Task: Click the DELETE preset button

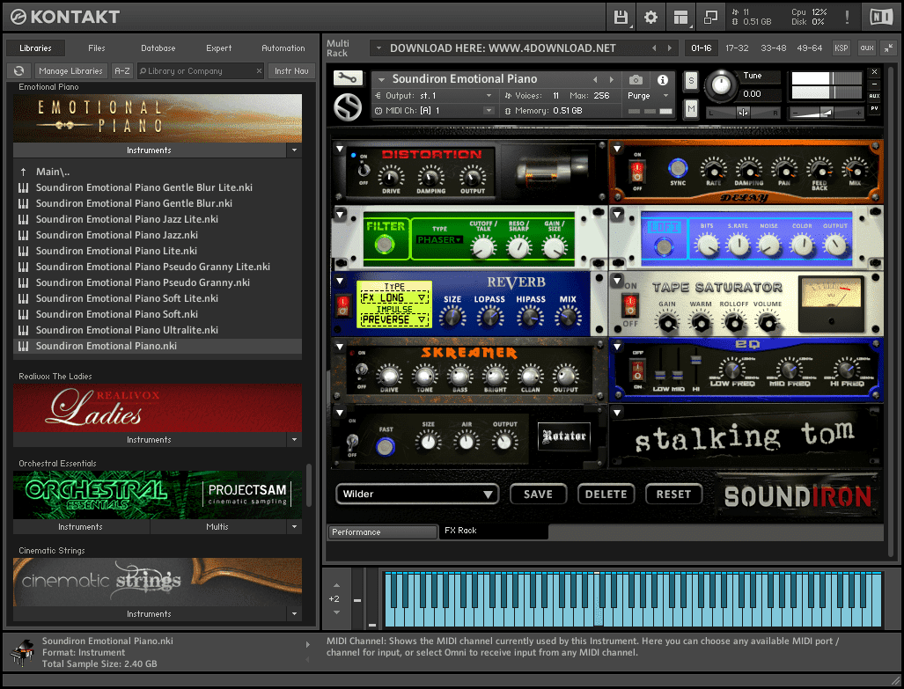Action: pyautogui.click(x=606, y=495)
